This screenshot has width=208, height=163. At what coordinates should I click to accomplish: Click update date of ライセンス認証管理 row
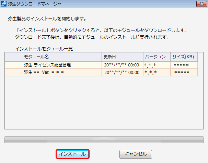[123, 65]
